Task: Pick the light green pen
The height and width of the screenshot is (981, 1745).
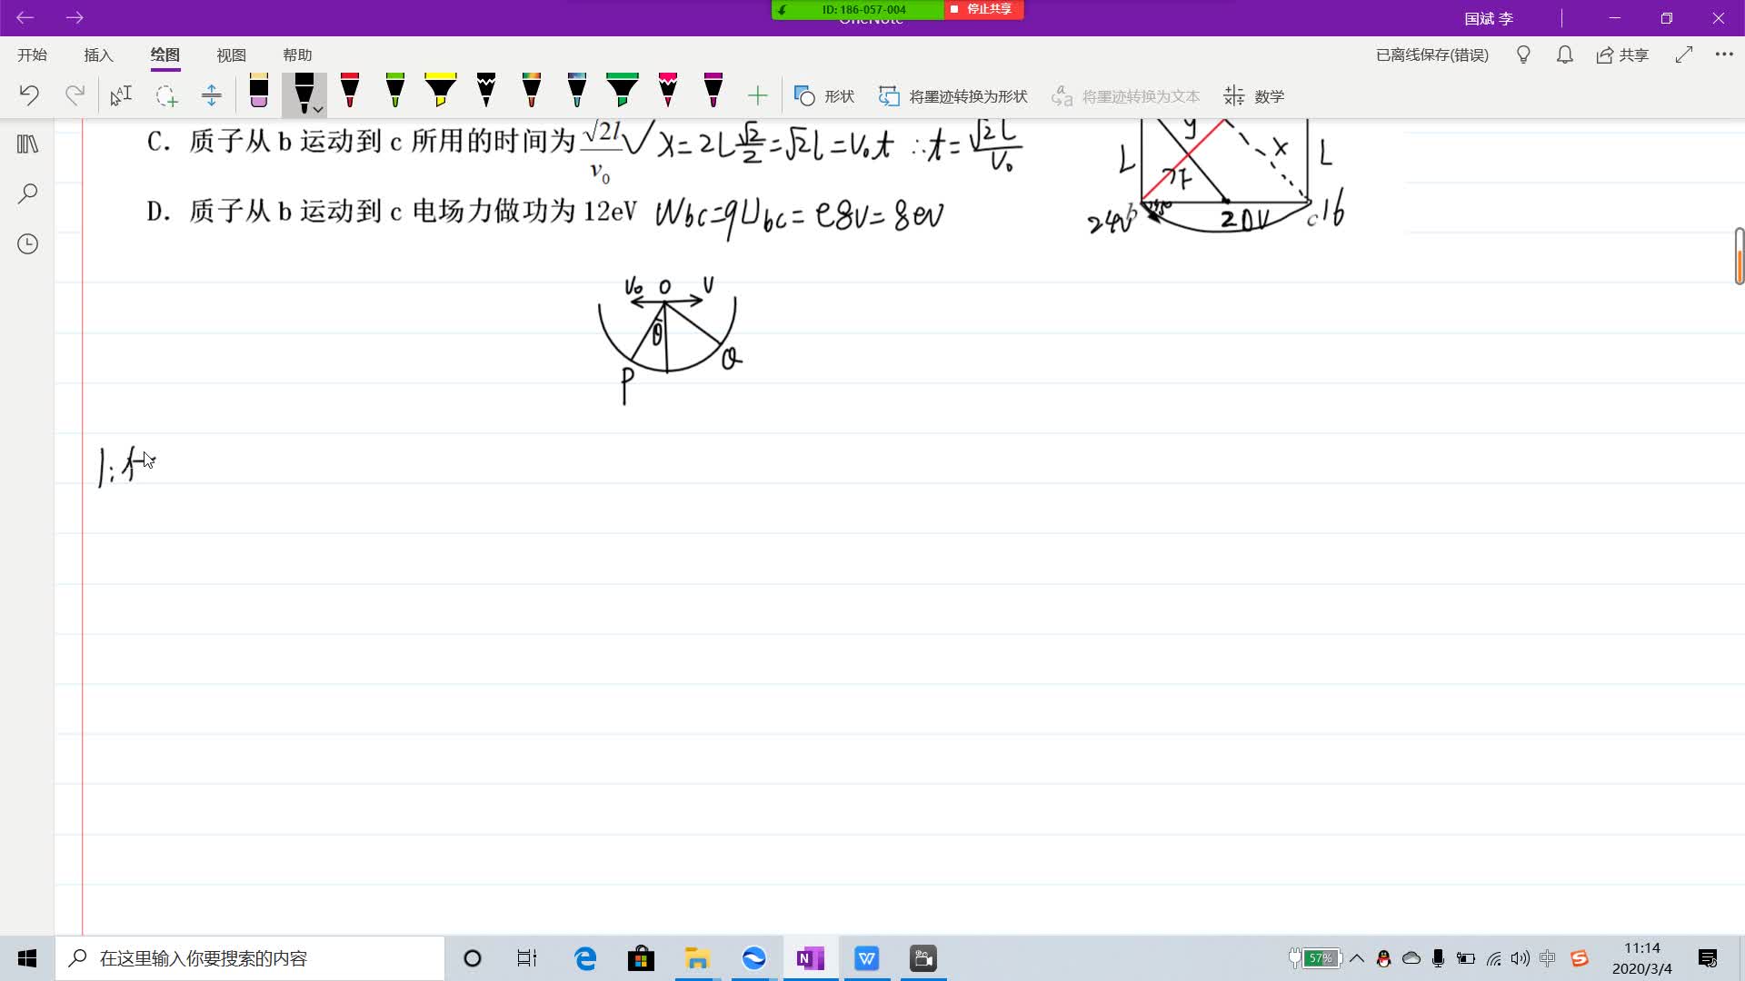Action: (x=395, y=91)
